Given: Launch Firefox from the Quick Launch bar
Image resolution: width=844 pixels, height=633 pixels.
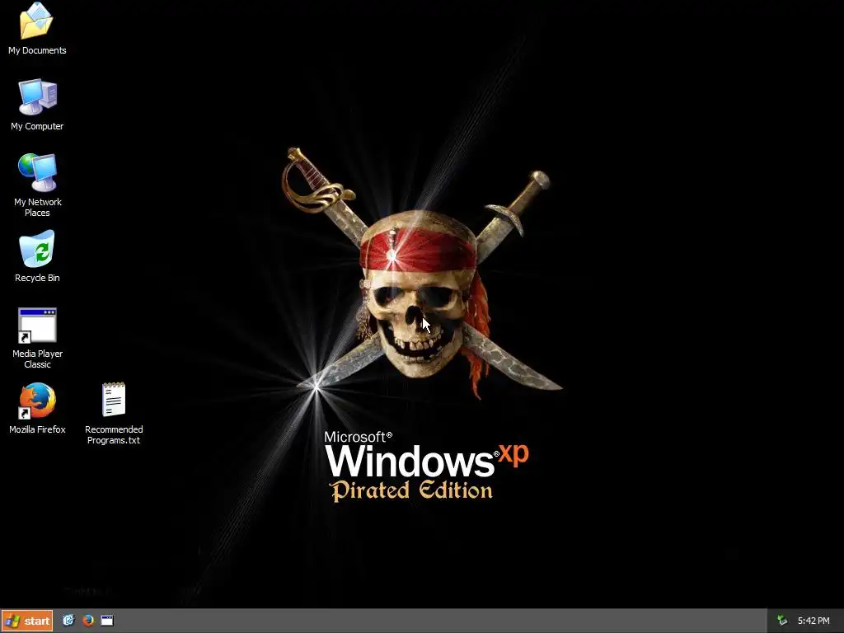Looking at the screenshot, I should pyautogui.click(x=88, y=621).
